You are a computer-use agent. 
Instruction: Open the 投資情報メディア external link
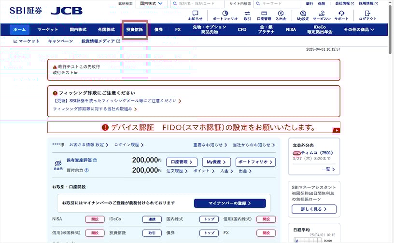[x=101, y=41]
